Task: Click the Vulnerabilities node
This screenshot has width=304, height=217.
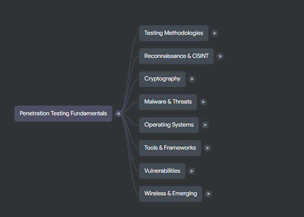Action: click(x=162, y=171)
